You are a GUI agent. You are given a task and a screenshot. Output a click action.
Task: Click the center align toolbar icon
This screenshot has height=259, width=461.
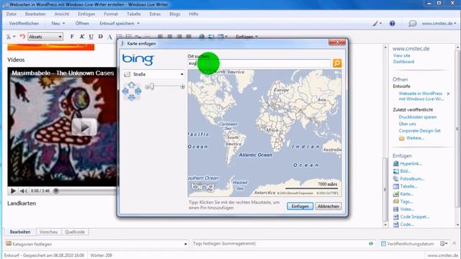(x=170, y=37)
